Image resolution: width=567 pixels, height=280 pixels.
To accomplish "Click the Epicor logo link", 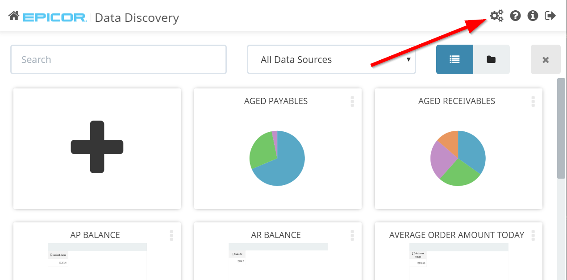I will coord(54,17).
